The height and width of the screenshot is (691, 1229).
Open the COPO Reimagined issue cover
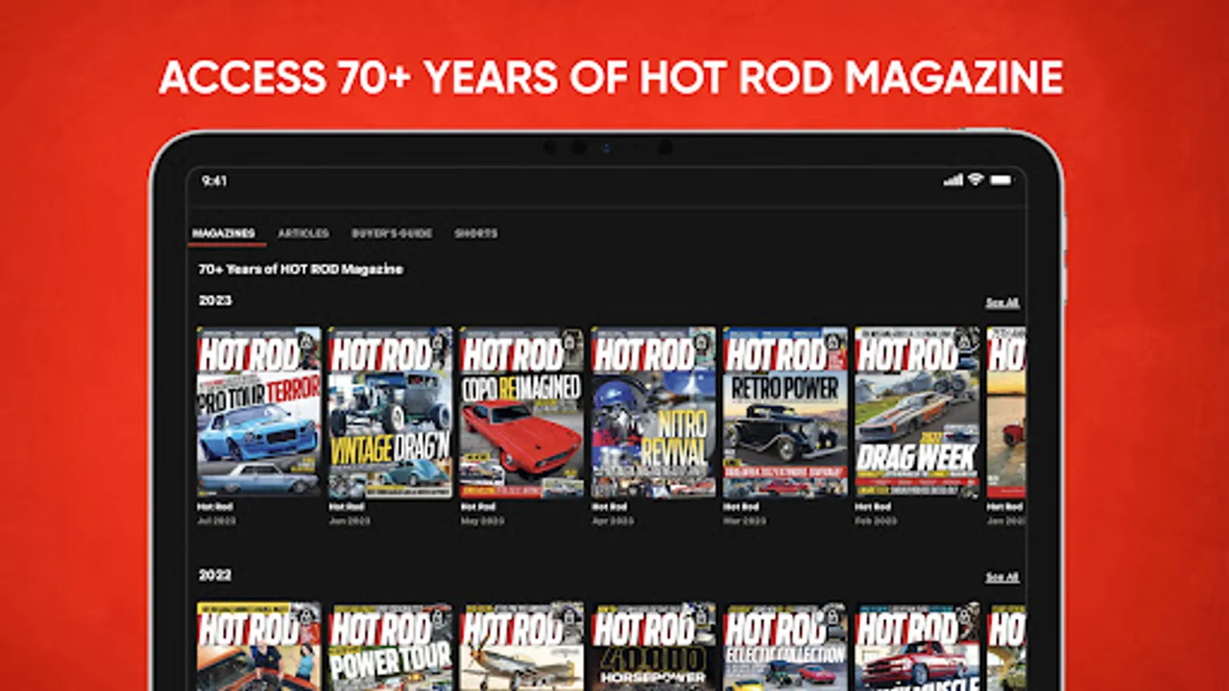(x=522, y=412)
